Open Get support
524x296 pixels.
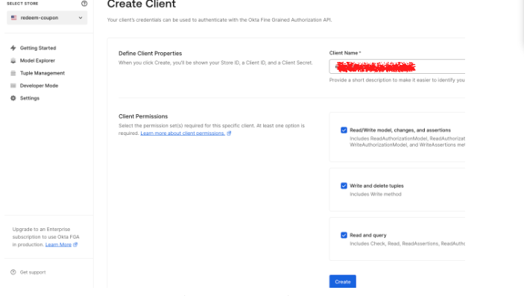click(33, 272)
